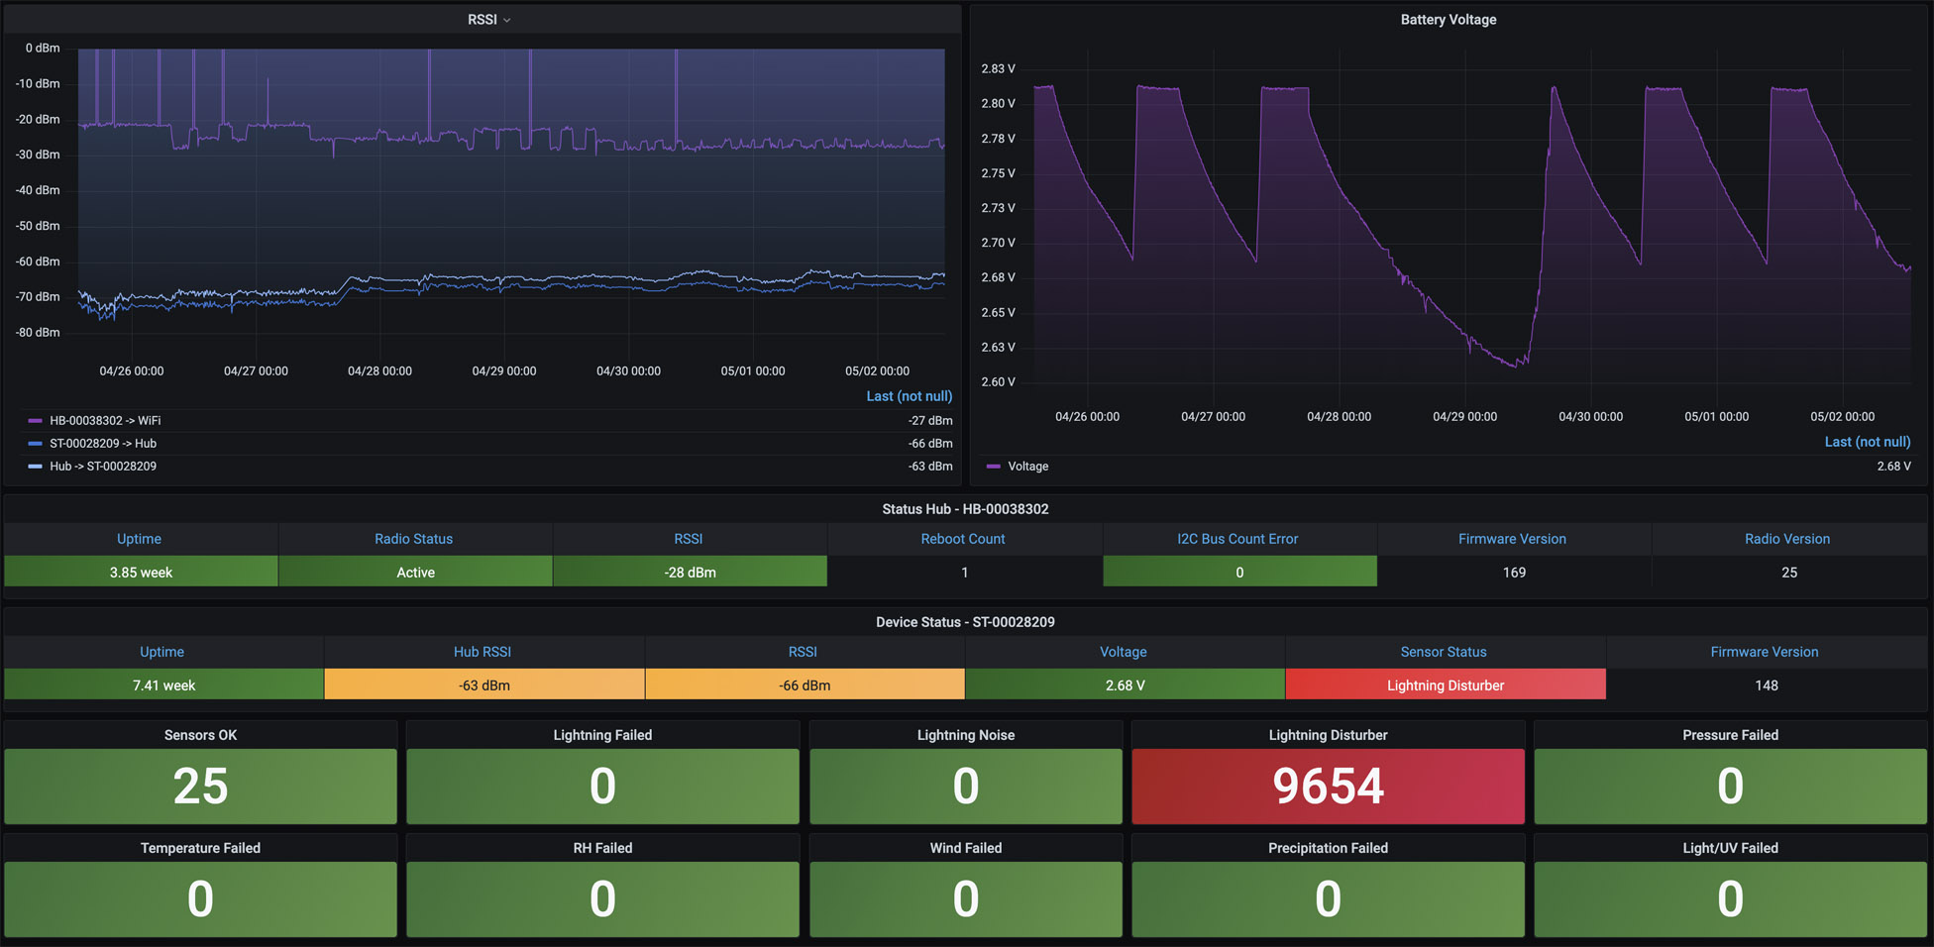Select the 7.41 week uptime cell

point(163,684)
